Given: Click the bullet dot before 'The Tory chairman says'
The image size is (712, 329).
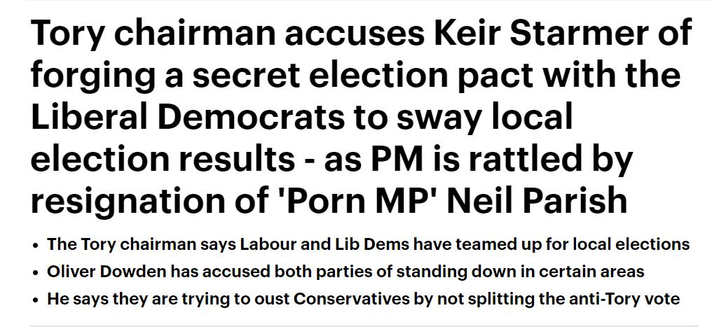Looking at the screenshot, I should (36, 246).
